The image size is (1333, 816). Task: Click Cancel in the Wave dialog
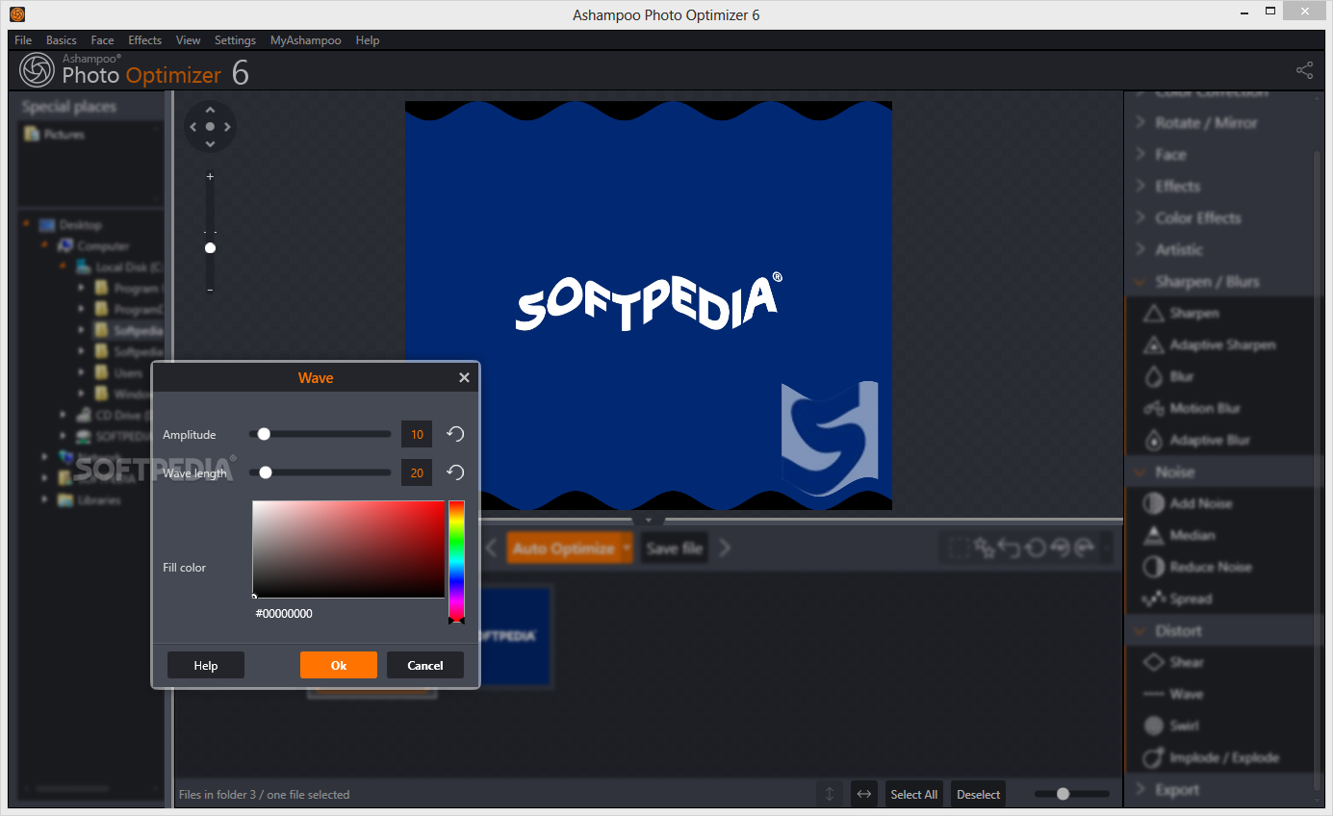pos(425,665)
